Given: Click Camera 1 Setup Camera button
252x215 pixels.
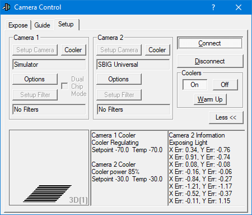Looking at the screenshot, I should point(35,50).
